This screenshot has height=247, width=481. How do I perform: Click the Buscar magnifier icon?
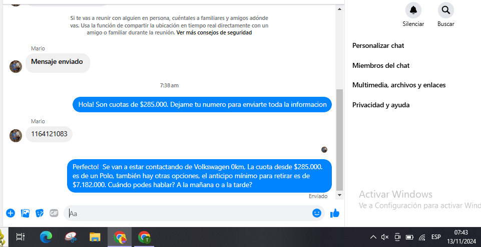click(x=446, y=10)
